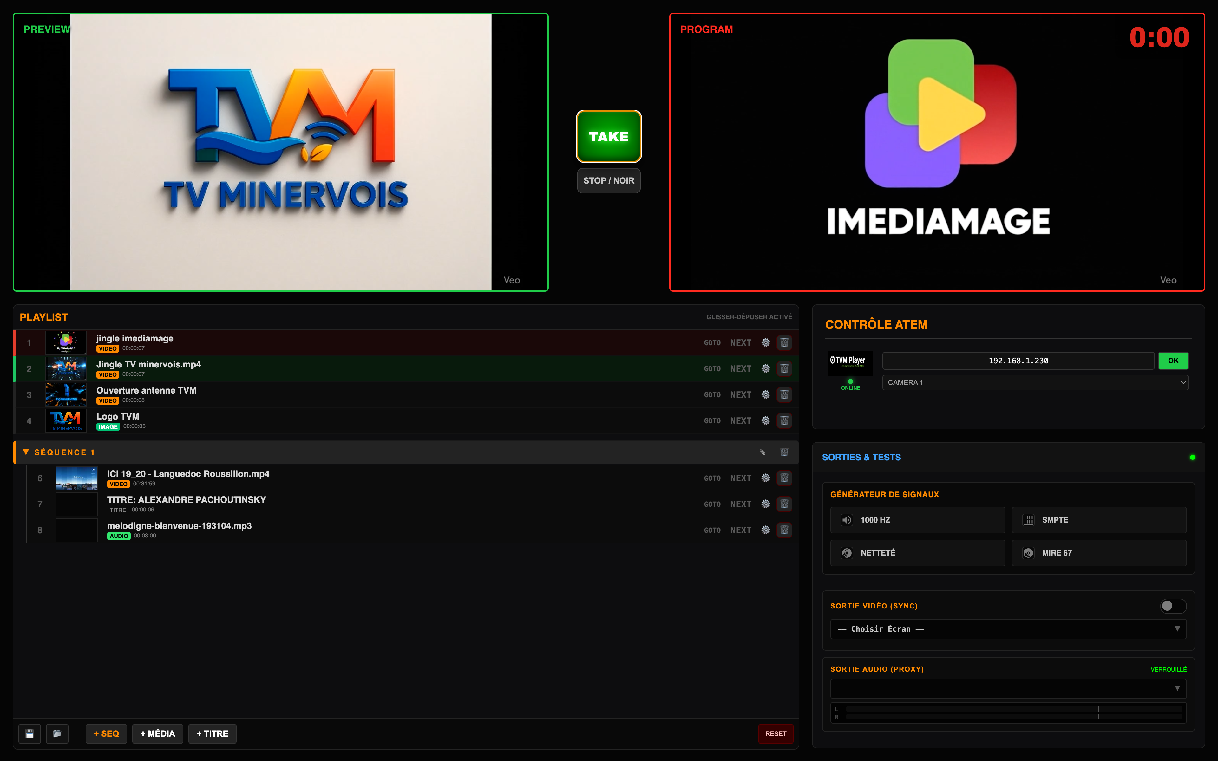
Task: Select the Ouverture antenne TVM thumbnail
Action: point(66,394)
